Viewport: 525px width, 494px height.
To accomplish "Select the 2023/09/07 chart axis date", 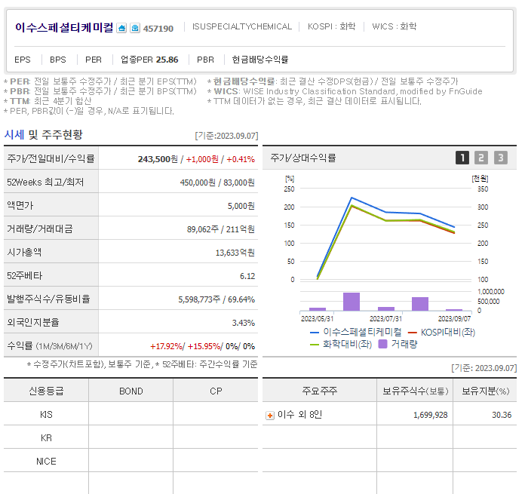I will click(x=454, y=318).
